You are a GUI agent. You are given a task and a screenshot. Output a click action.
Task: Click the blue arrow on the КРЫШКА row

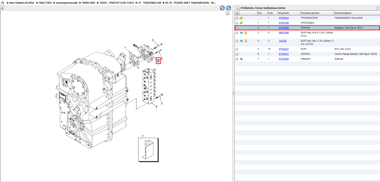(241, 59)
